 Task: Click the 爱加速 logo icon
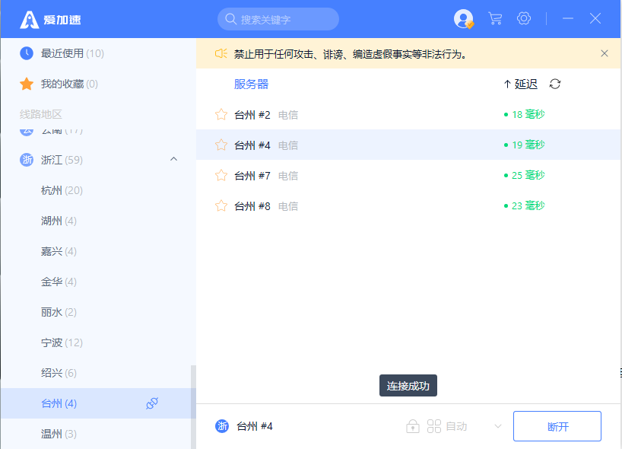(30, 20)
